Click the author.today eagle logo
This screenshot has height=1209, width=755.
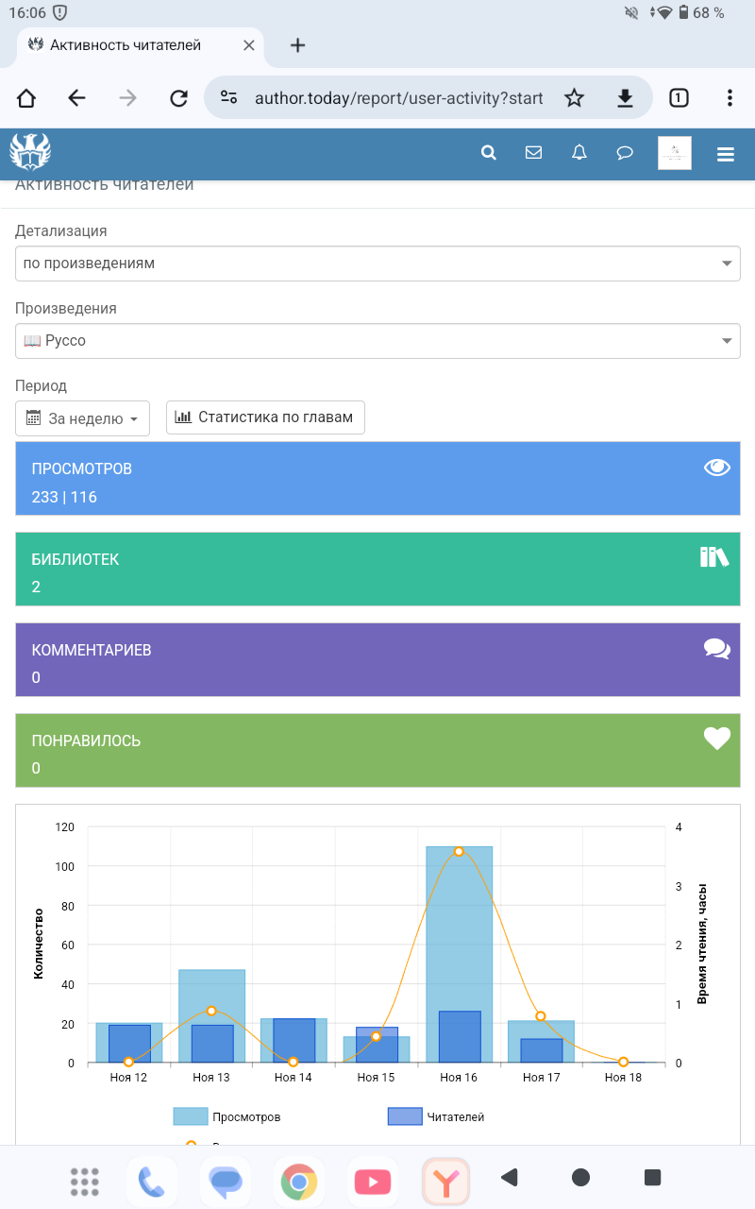(30, 152)
